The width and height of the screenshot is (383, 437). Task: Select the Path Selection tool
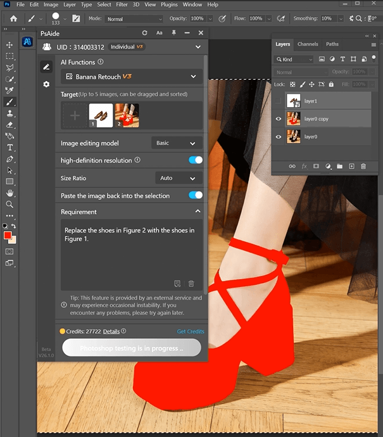click(9, 170)
